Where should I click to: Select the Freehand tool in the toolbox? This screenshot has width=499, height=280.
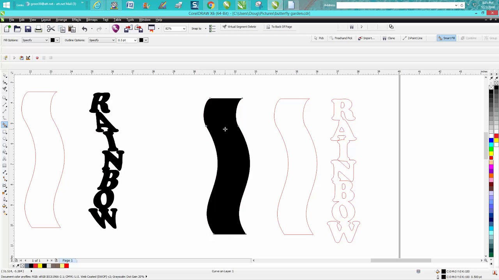point(5,105)
